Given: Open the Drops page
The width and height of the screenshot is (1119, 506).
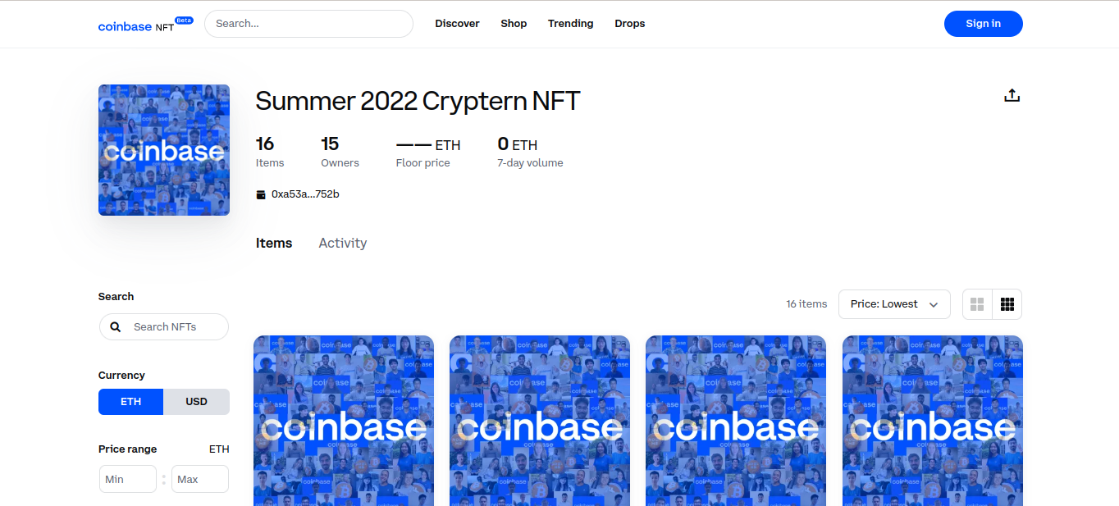Looking at the screenshot, I should (630, 24).
